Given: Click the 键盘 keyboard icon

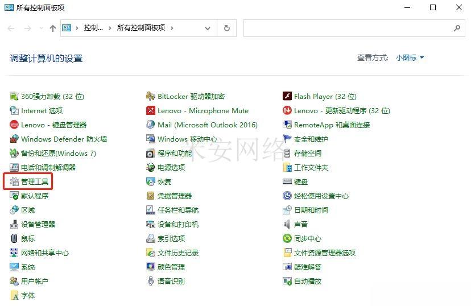Looking at the screenshot, I should click(x=287, y=181).
